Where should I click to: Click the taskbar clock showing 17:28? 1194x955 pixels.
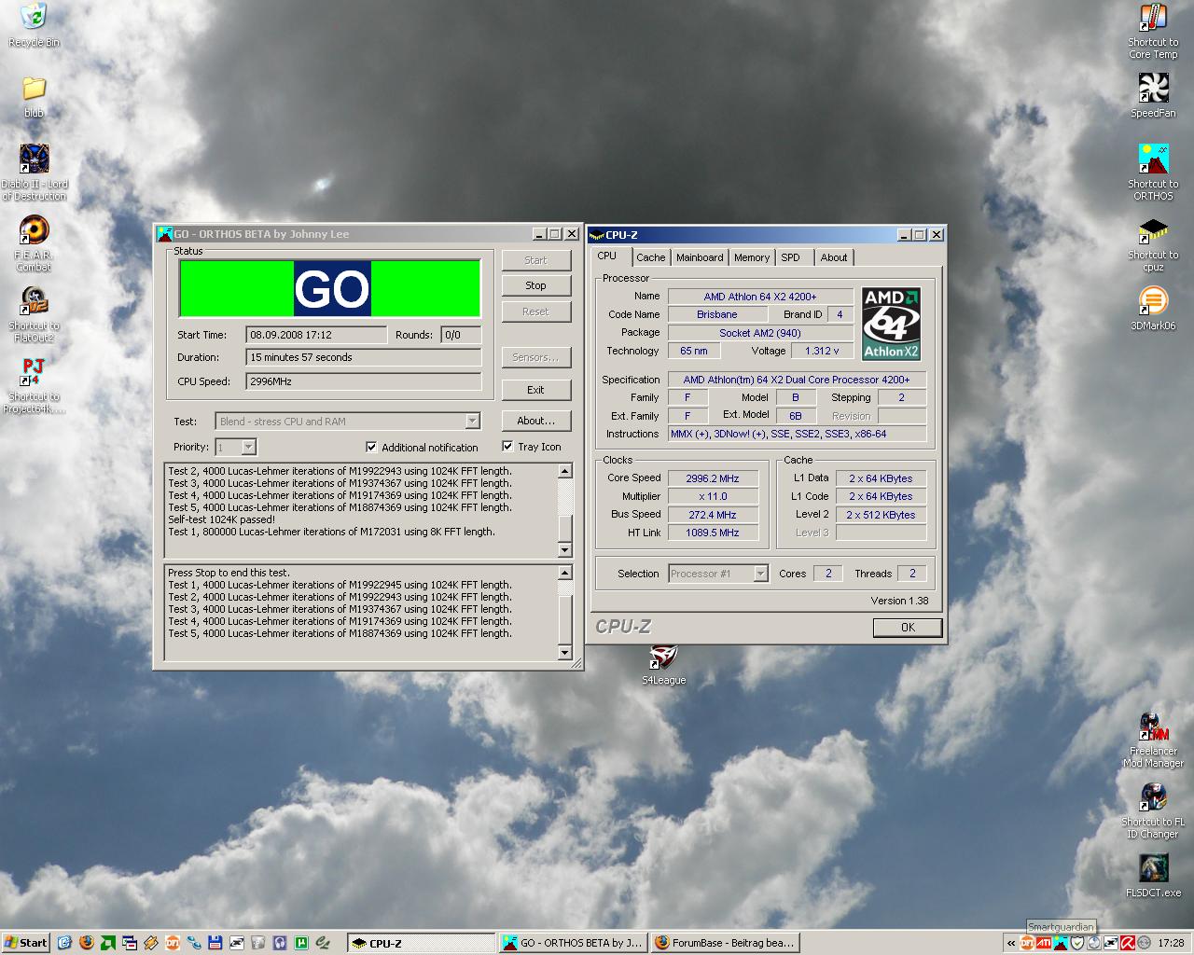click(1171, 943)
